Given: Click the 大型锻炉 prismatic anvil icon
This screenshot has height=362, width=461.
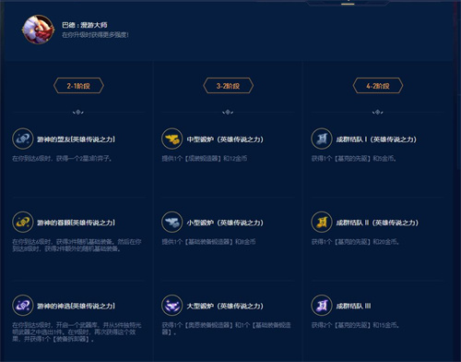Looking at the screenshot, I should (172, 306).
